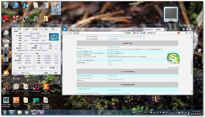Image resolution: width=205 pixels, height=117 pixels.
Task: Open the Intel turbo boost monitor shortcut
Action: [x=6, y=102]
